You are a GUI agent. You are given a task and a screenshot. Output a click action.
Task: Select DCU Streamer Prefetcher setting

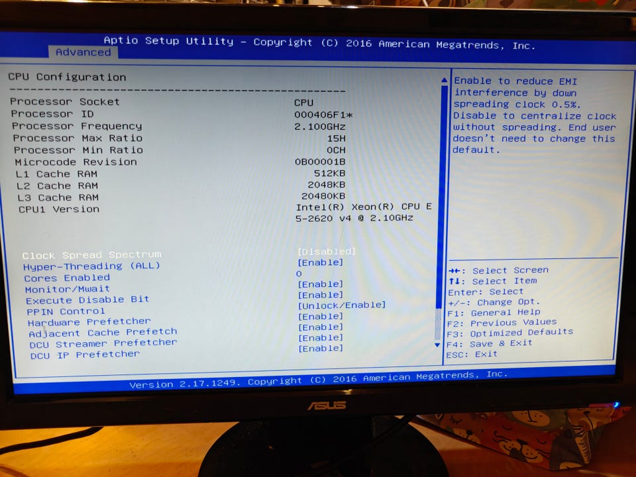pyautogui.click(x=103, y=344)
